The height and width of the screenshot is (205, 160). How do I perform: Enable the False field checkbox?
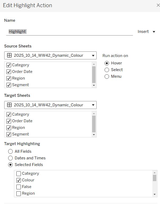[19, 187]
